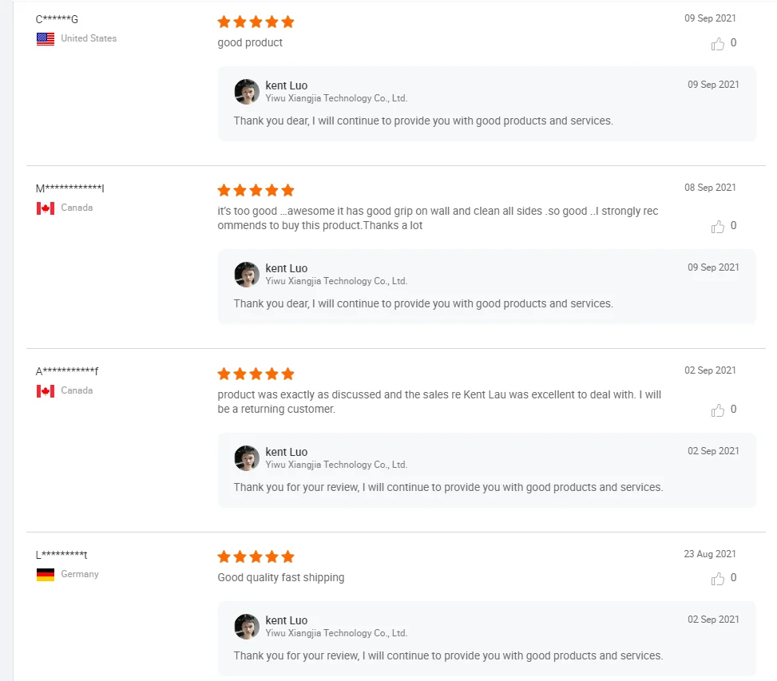Click the United States flag icon

pos(46,38)
